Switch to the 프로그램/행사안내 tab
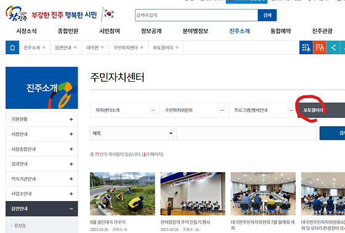This screenshot has height=233, width=345. [x=263, y=110]
